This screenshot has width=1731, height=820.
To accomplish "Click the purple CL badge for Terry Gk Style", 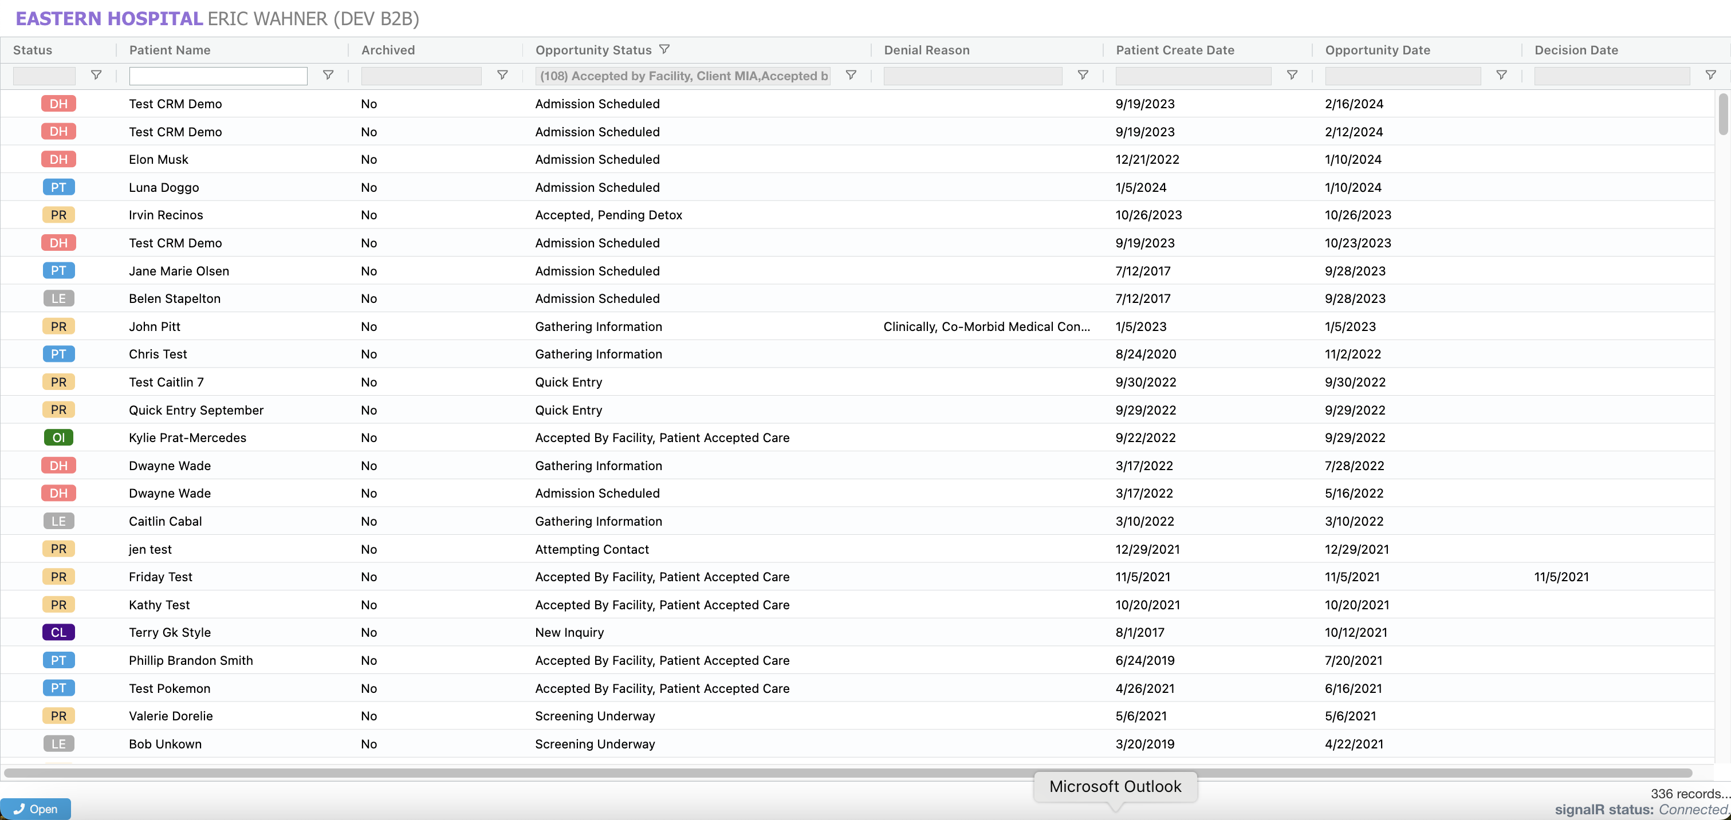I will click(x=58, y=632).
